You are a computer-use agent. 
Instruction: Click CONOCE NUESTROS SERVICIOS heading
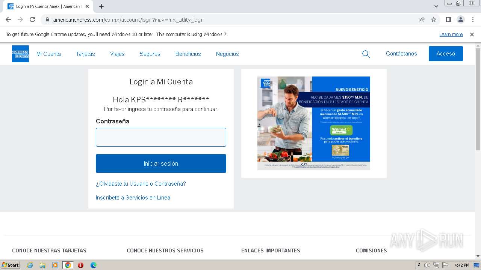click(165, 250)
